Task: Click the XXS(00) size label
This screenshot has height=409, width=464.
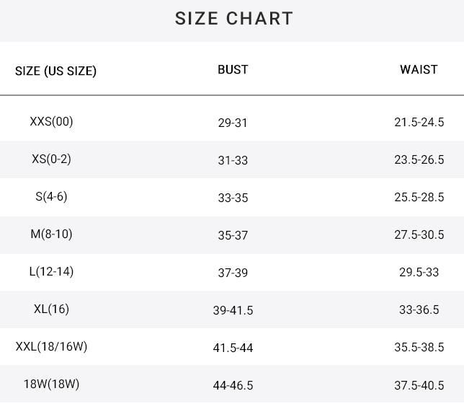Action: pos(51,121)
